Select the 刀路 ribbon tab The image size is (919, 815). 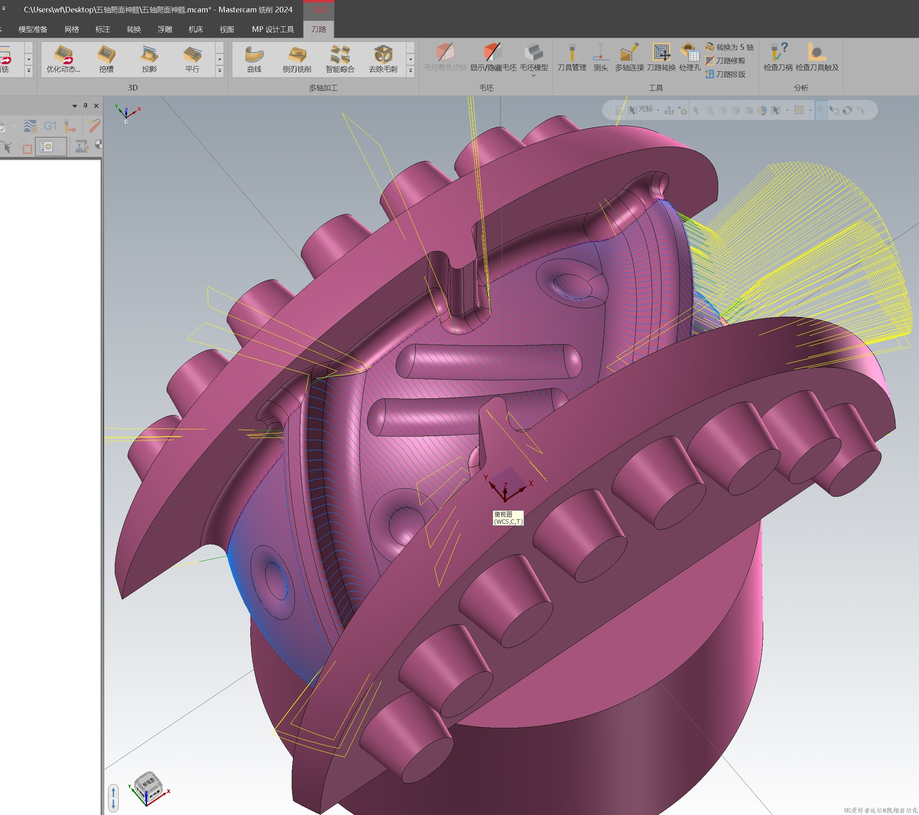319,29
